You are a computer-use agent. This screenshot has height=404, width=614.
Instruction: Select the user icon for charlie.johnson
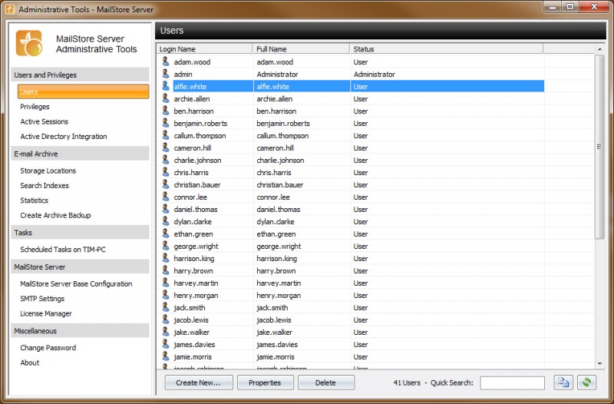165,160
